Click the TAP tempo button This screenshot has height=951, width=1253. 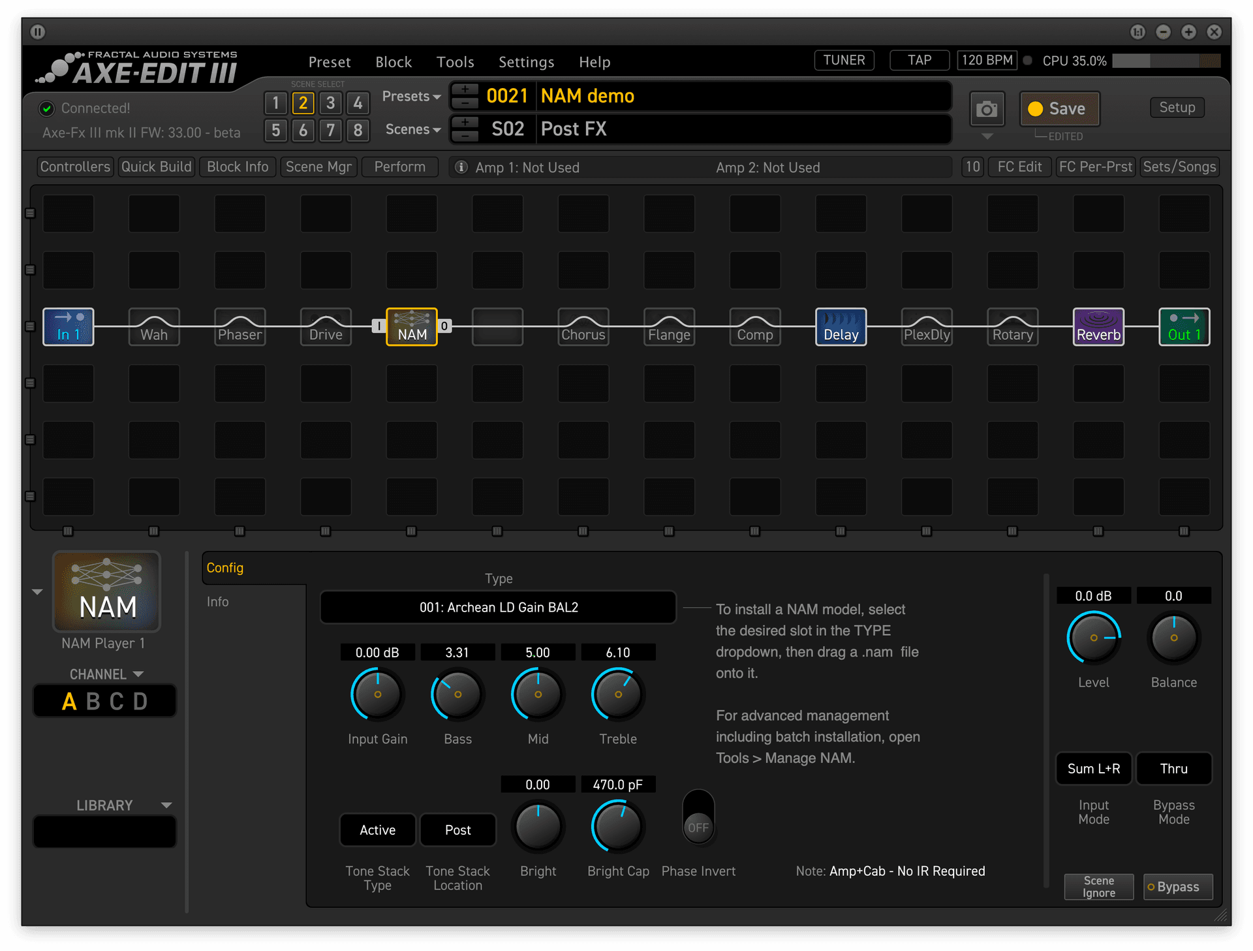[920, 60]
